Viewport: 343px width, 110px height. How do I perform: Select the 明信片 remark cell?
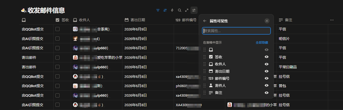tap(302, 38)
